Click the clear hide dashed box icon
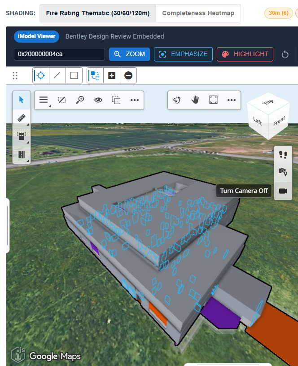The image size is (298, 366). coord(62,100)
